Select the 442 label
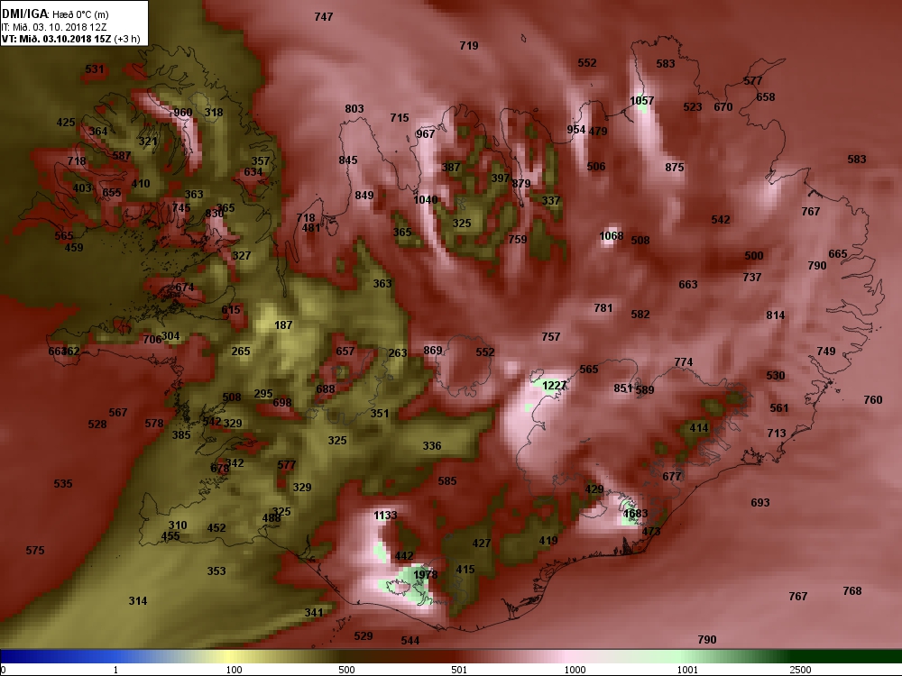This screenshot has height=676, width=902. [404, 555]
